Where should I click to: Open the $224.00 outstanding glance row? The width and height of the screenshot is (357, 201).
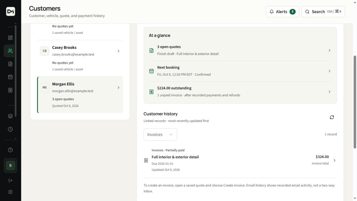pos(240,92)
